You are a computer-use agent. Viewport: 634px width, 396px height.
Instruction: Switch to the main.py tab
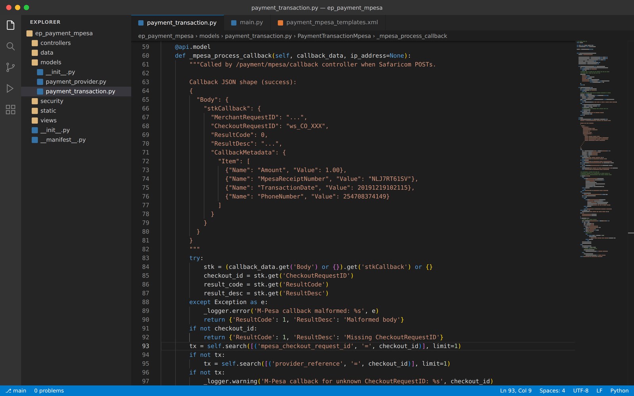click(x=247, y=23)
